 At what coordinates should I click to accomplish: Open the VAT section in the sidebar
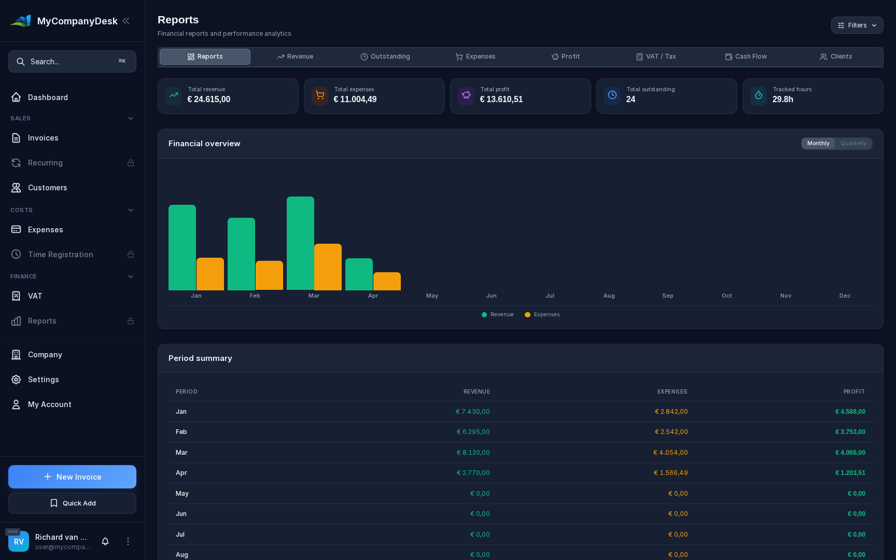coord(35,296)
